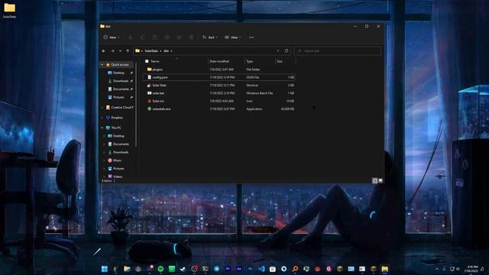
Task: Go forward with the forward arrow
Action: point(112,51)
